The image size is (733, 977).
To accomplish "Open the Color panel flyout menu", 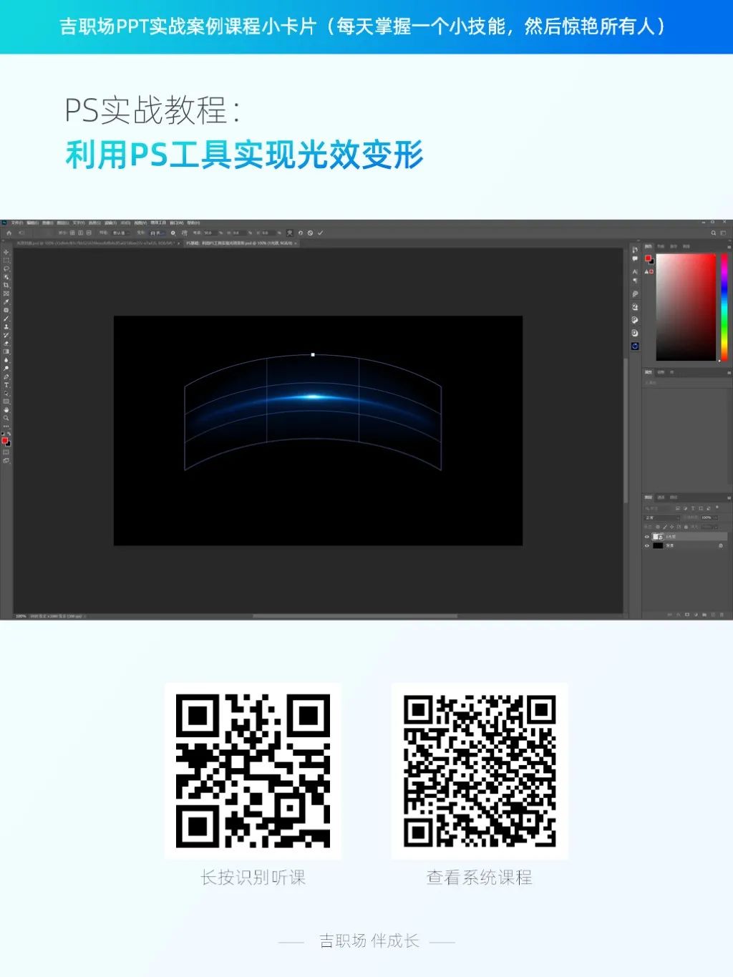I will pos(729,246).
